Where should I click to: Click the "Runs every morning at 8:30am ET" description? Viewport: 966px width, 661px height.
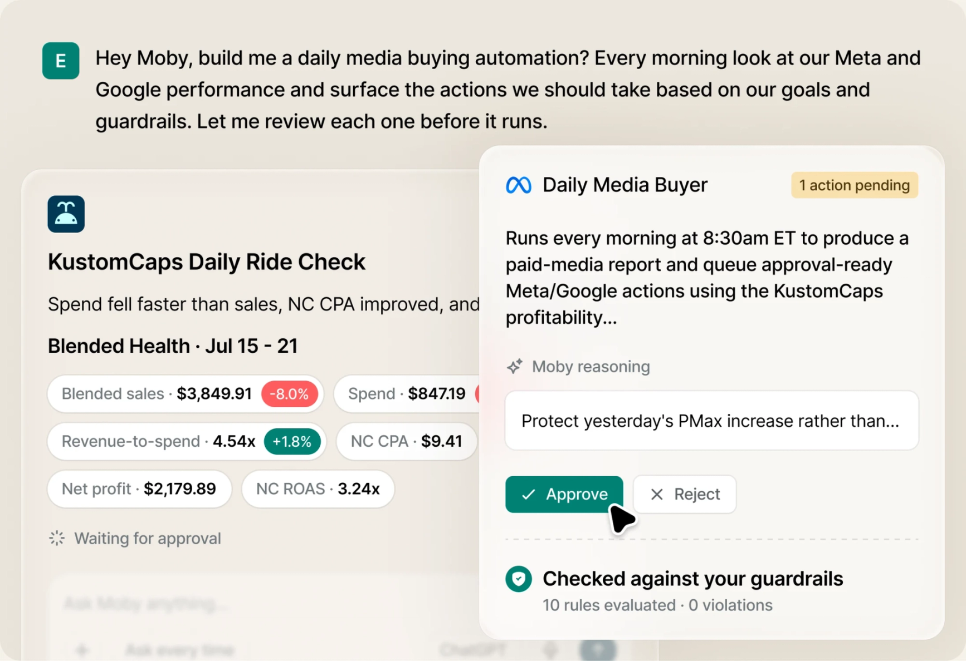708,278
